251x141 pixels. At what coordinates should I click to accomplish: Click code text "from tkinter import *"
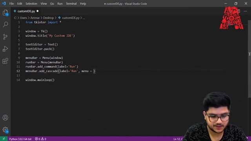[43, 22]
